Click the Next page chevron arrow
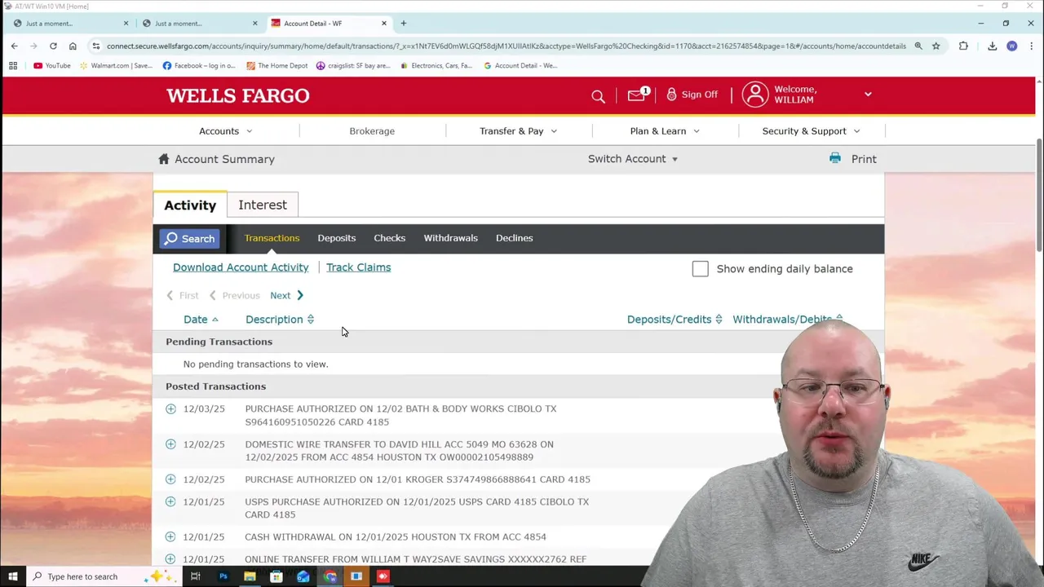1044x587 pixels. (300, 295)
